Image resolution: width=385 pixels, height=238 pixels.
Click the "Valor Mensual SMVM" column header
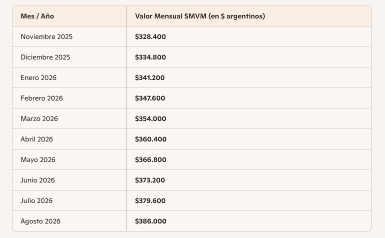[x=200, y=16]
